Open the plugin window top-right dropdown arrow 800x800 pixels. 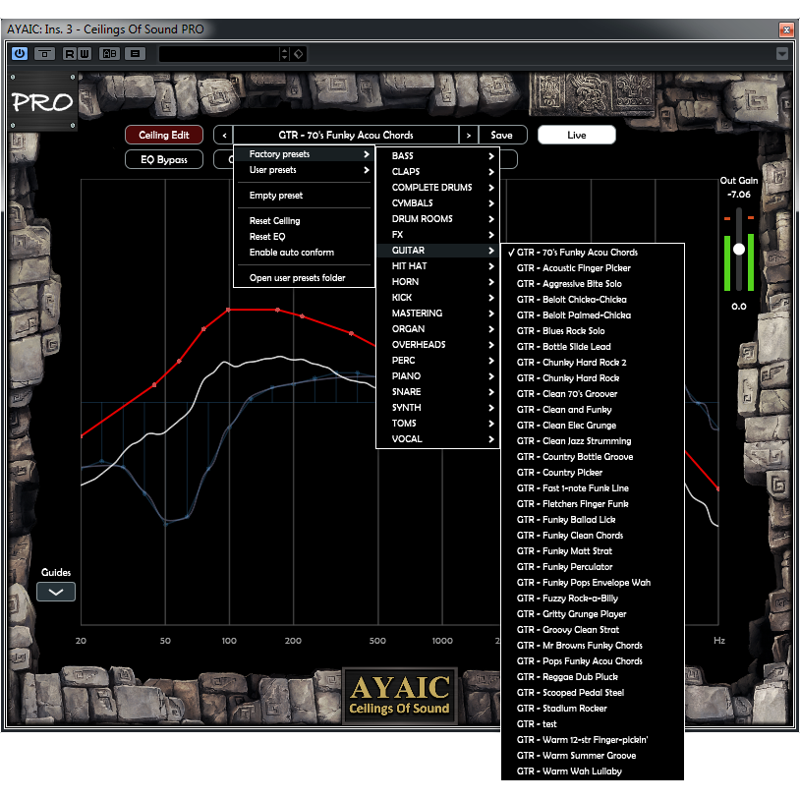click(x=782, y=54)
